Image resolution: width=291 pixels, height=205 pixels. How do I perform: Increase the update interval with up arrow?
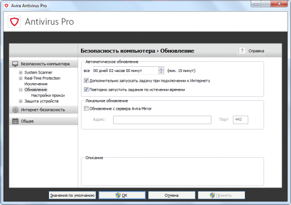pyautogui.click(x=161, y=69)
